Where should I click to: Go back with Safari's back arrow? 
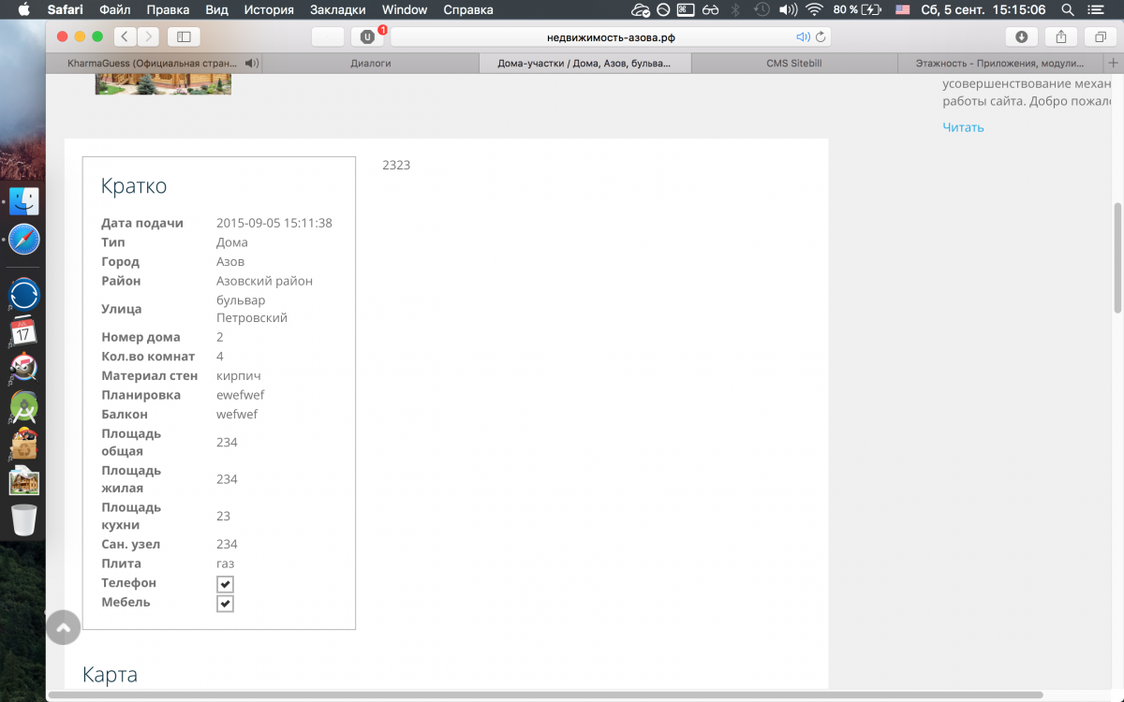[126, 37]
